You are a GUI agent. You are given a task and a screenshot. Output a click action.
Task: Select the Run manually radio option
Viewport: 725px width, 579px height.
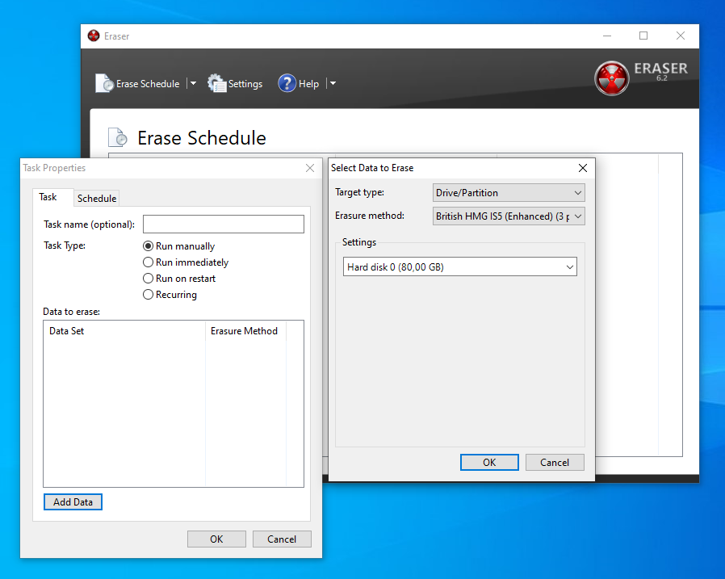148,246
